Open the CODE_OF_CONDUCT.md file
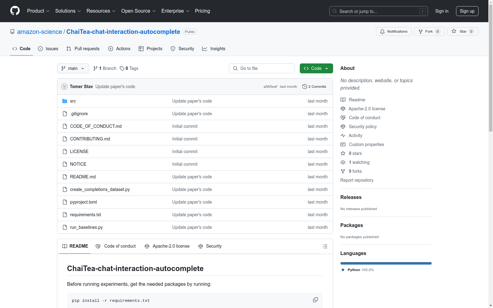Screen dimensions: 493x308 click(x=96, y=126)
